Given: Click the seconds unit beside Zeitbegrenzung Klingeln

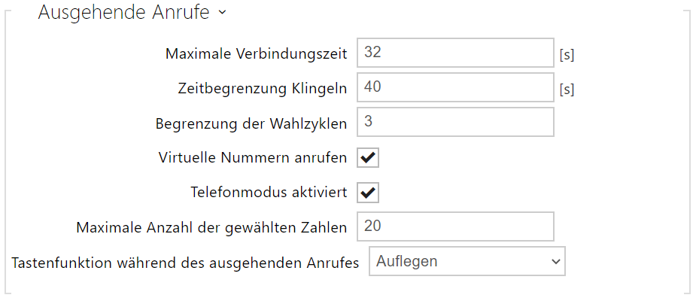Looking at the screenshot, I should (567, 90).
